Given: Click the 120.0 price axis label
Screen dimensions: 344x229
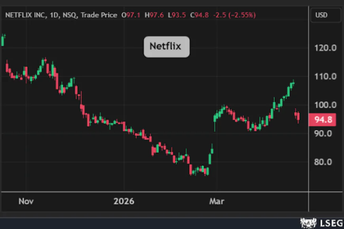Looking at the screenshot, I should click(x=326, y=48).
